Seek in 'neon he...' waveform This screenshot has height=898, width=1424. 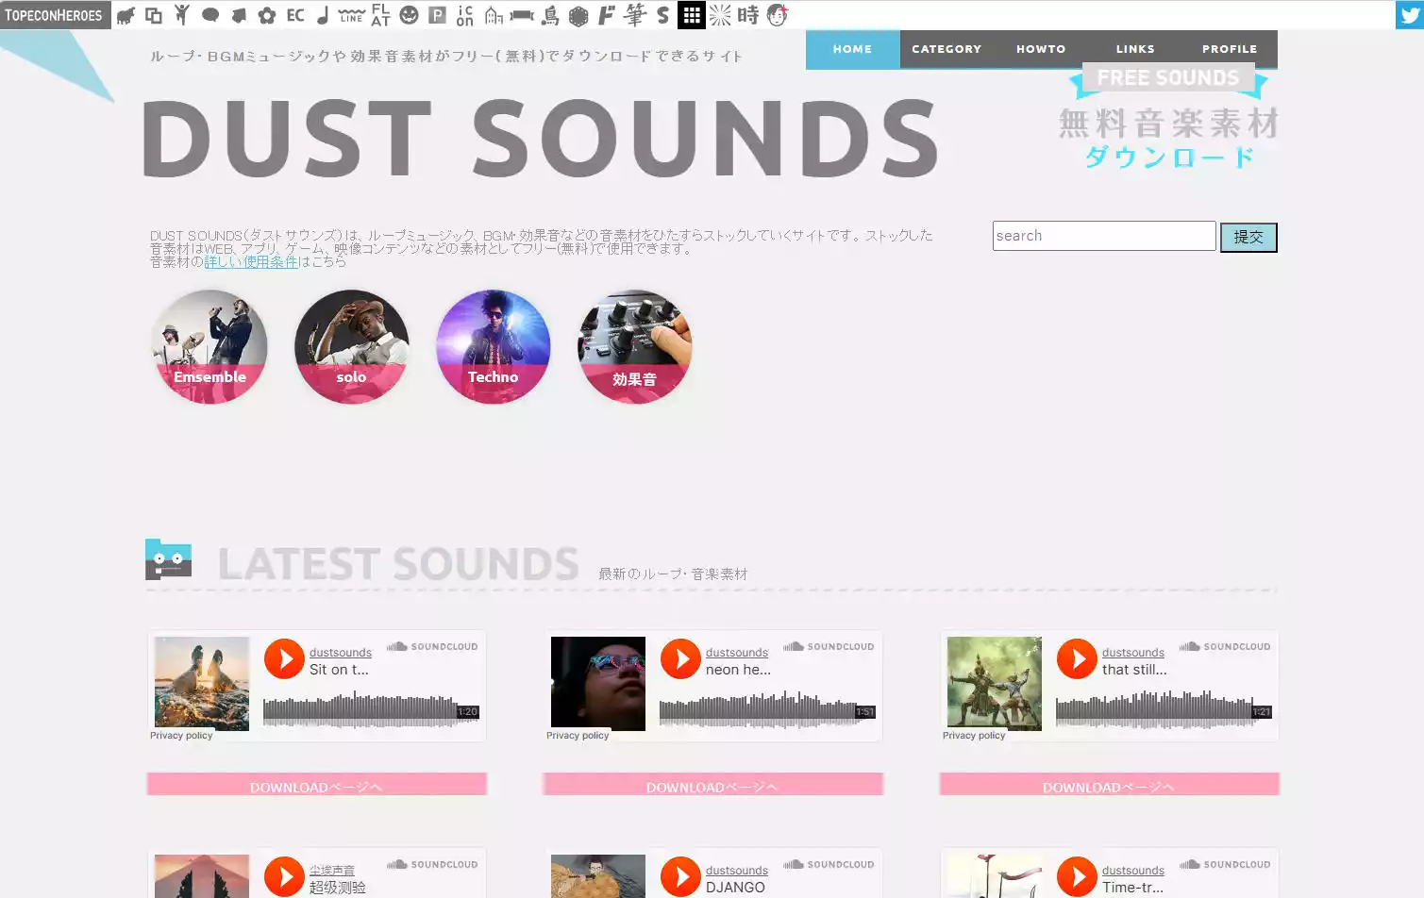(x=767, y=711)
